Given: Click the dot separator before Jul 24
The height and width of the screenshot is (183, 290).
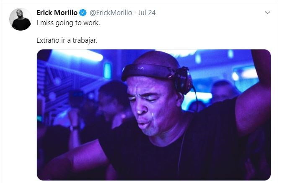Looking at the screenshot, I should click(x=135, y=13).
